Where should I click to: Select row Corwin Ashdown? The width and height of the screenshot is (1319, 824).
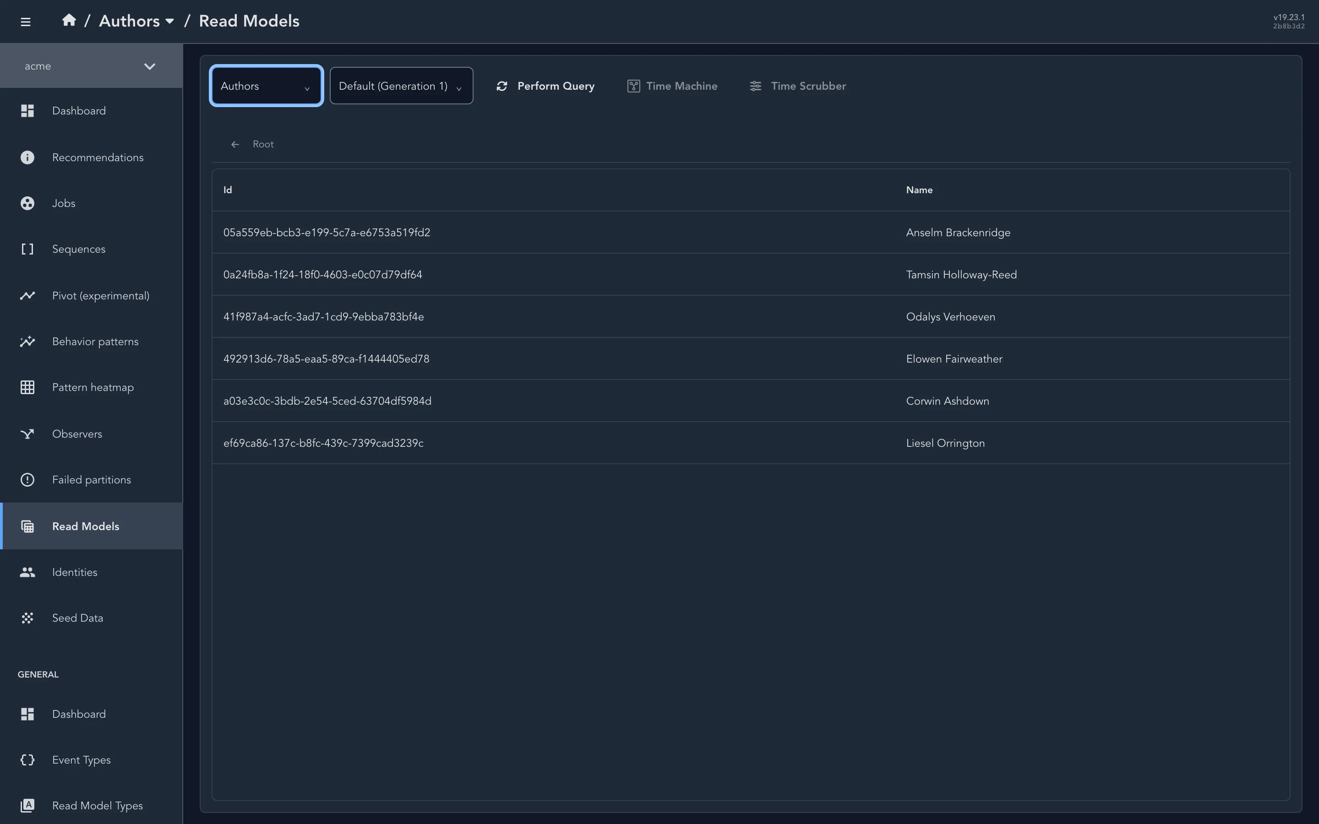[x=751, y=401]
